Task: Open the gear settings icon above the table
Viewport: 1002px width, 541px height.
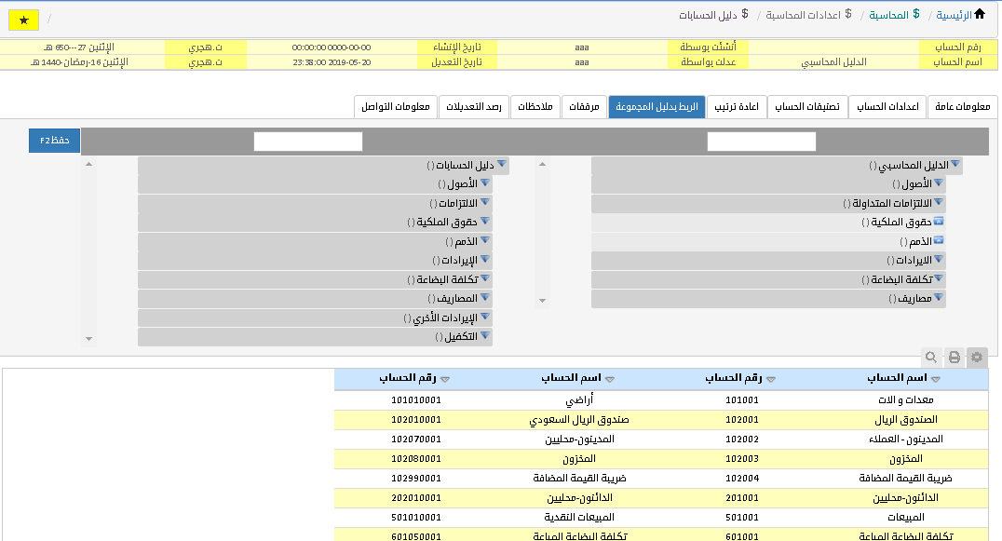Action: click(977, 357)
